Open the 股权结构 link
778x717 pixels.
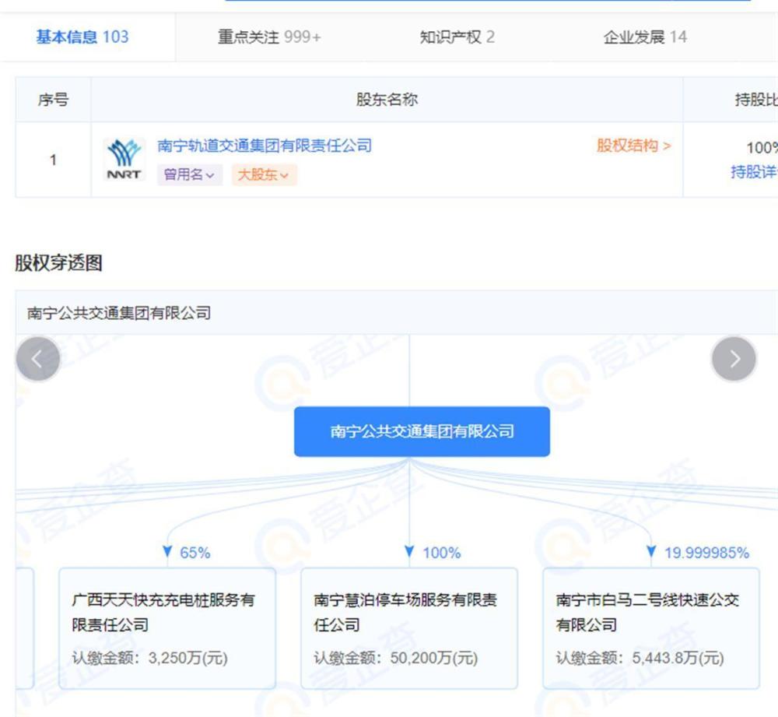coord(633,146)
